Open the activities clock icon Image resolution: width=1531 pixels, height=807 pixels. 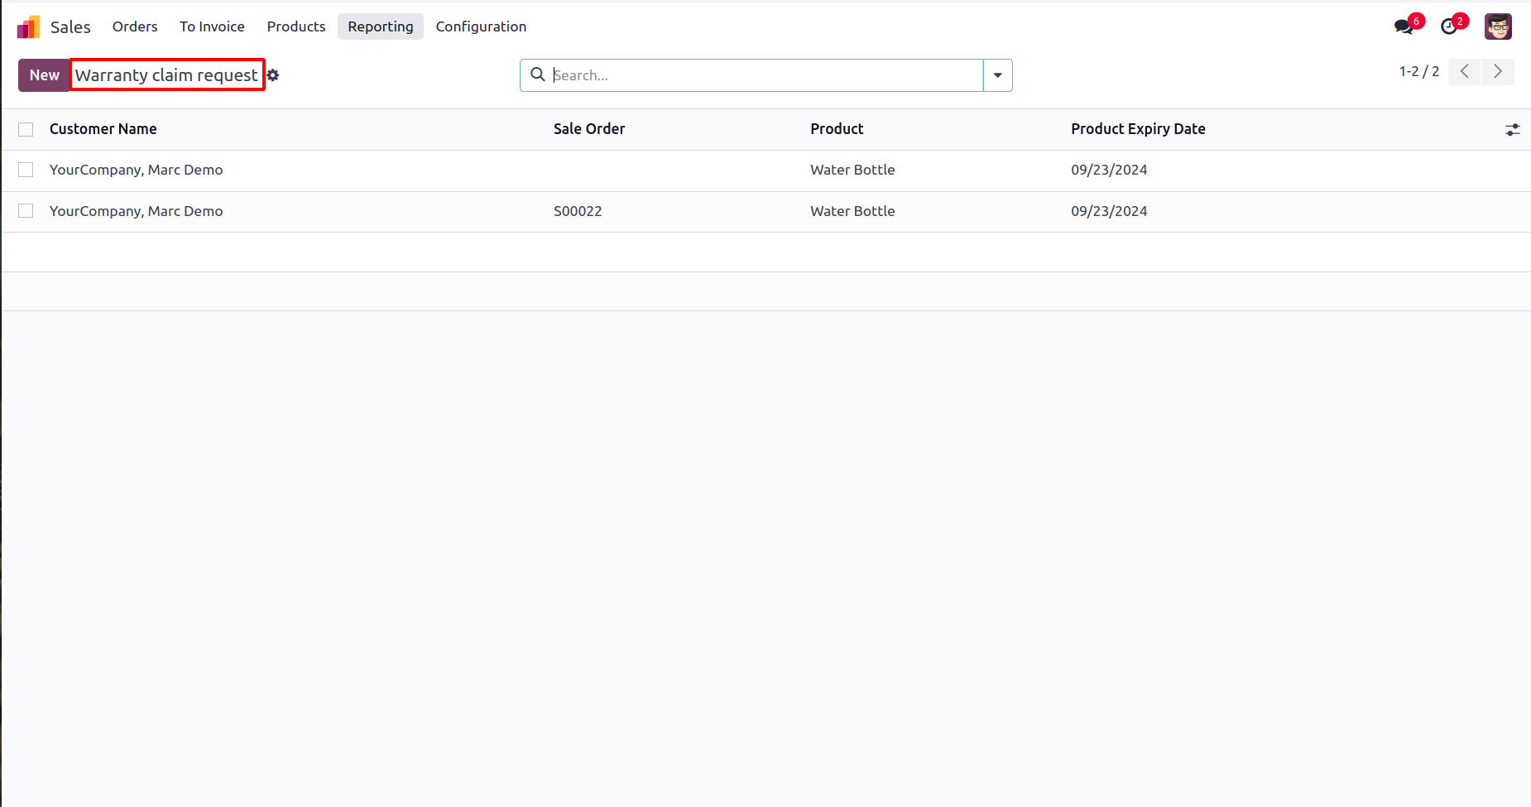click(x=1449, y=26)
